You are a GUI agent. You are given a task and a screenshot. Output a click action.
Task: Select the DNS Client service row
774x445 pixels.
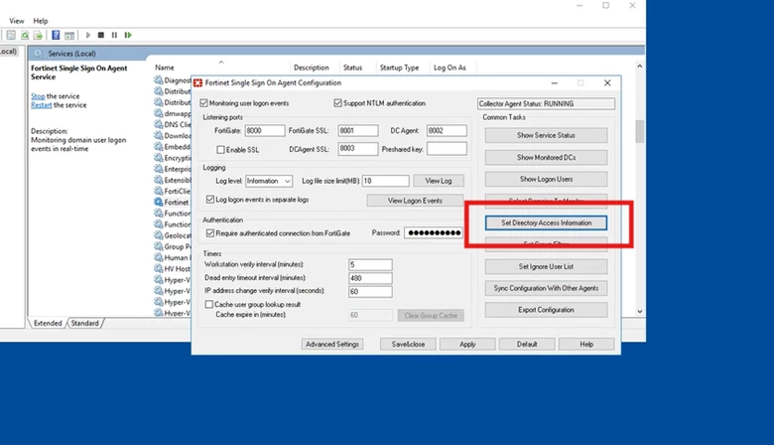pyautogui.click(x=173, y=124)
